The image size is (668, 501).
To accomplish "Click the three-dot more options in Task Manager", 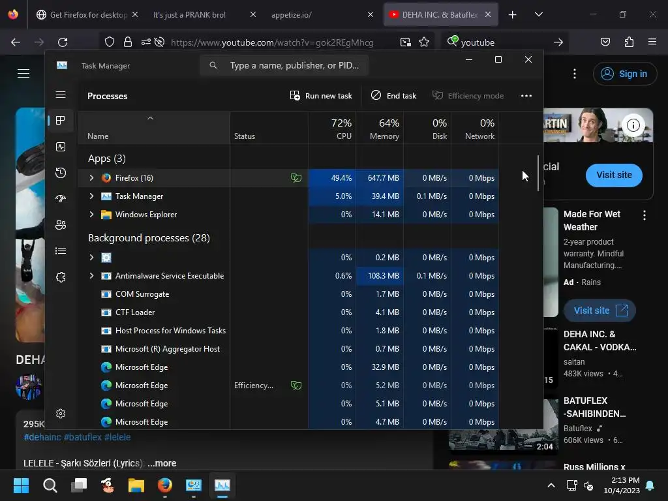I will [526, 96].
